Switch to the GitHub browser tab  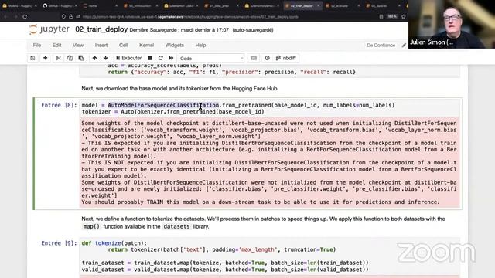(60, 5)
